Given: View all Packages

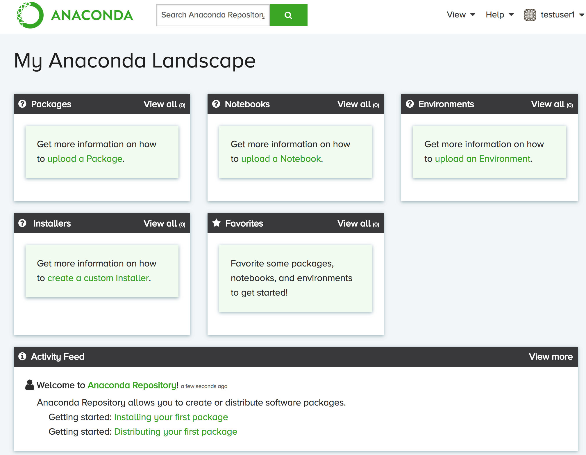Looking at the screenshot, I should (165, 104).
